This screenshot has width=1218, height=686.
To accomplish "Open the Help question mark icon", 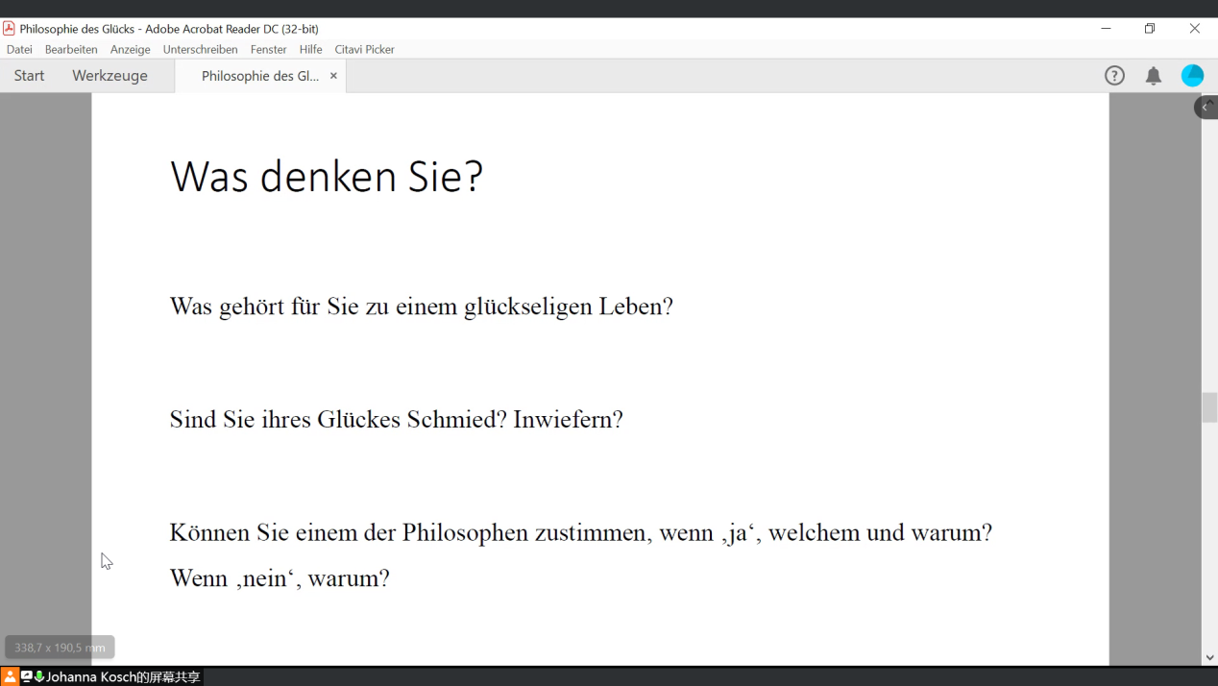I will [1114, 76].
